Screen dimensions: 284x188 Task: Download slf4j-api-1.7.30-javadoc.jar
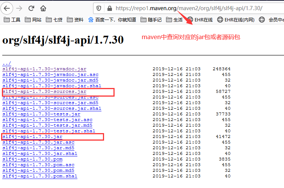click(44, 69)
